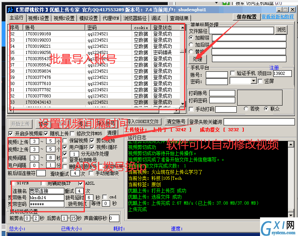Click the 开始上传 button
Image resolution: width=298 pixels, height=236 pixels.
coord(21,124)
